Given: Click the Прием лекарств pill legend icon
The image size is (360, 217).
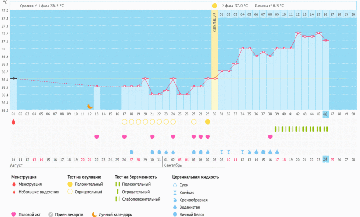Looking at the screenshot, I should pyautogui.click(x=50, y=215).
